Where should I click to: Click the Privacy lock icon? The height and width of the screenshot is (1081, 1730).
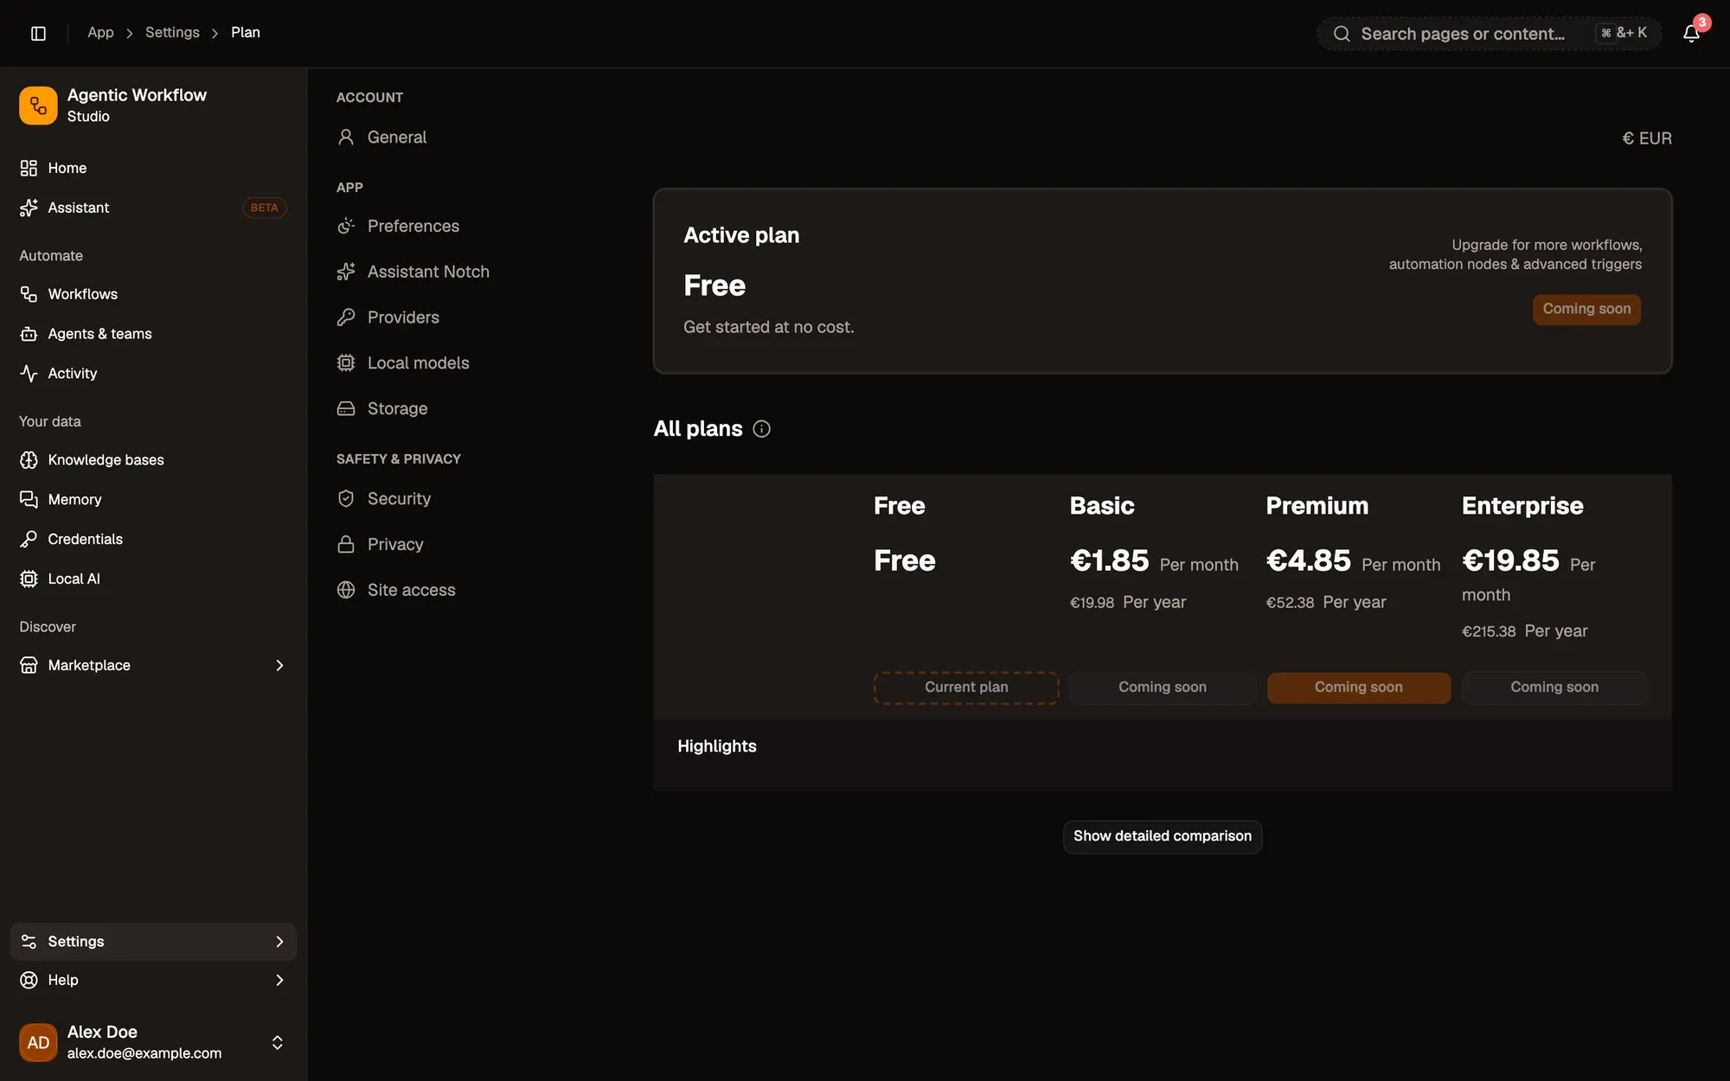point(346,544)
